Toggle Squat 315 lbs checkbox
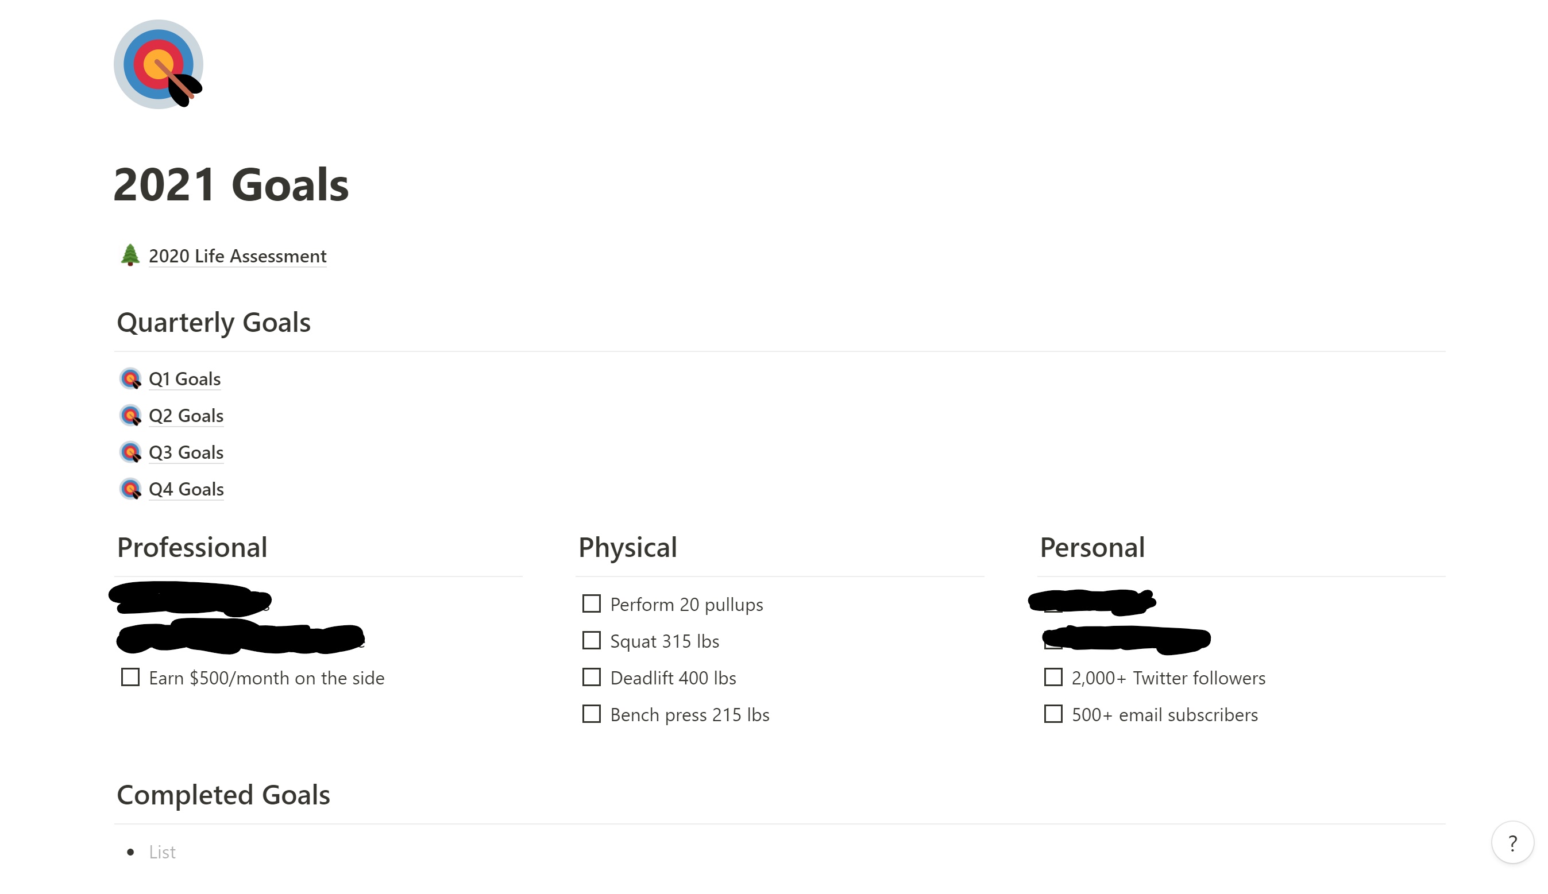Viewport: 1548px width, 894px height. click(591, 640)
